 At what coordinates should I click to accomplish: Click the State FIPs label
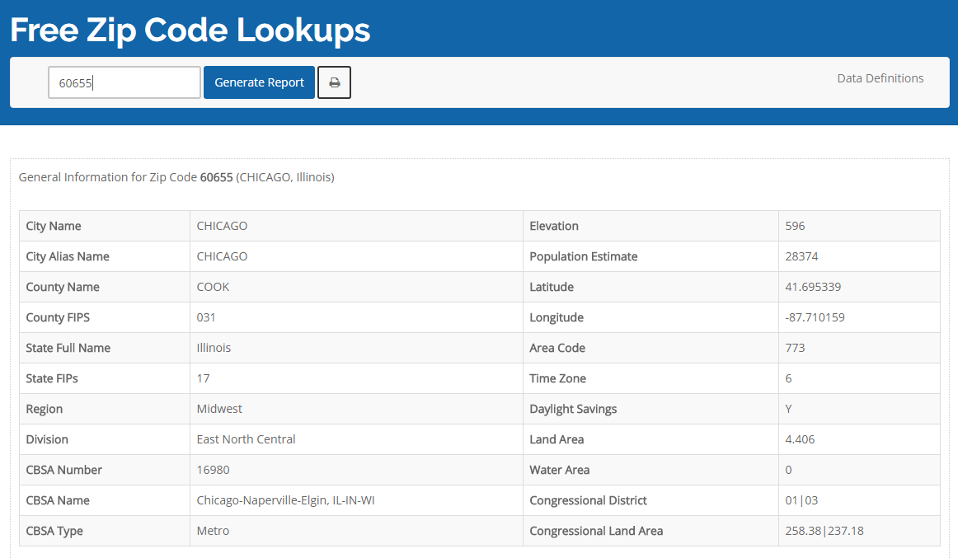[x=52, y=378]
